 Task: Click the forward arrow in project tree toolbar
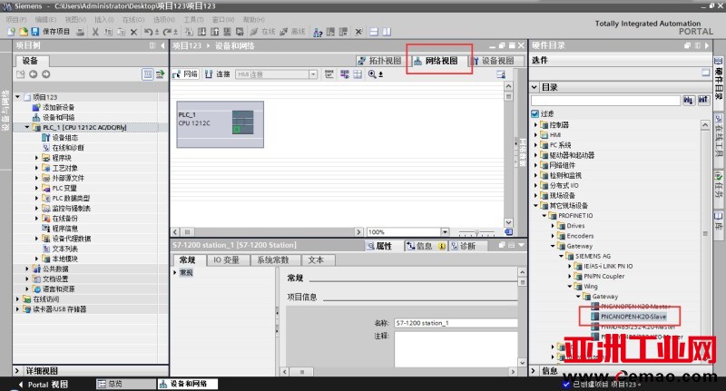pyautogui.click(x=45, y=74)
